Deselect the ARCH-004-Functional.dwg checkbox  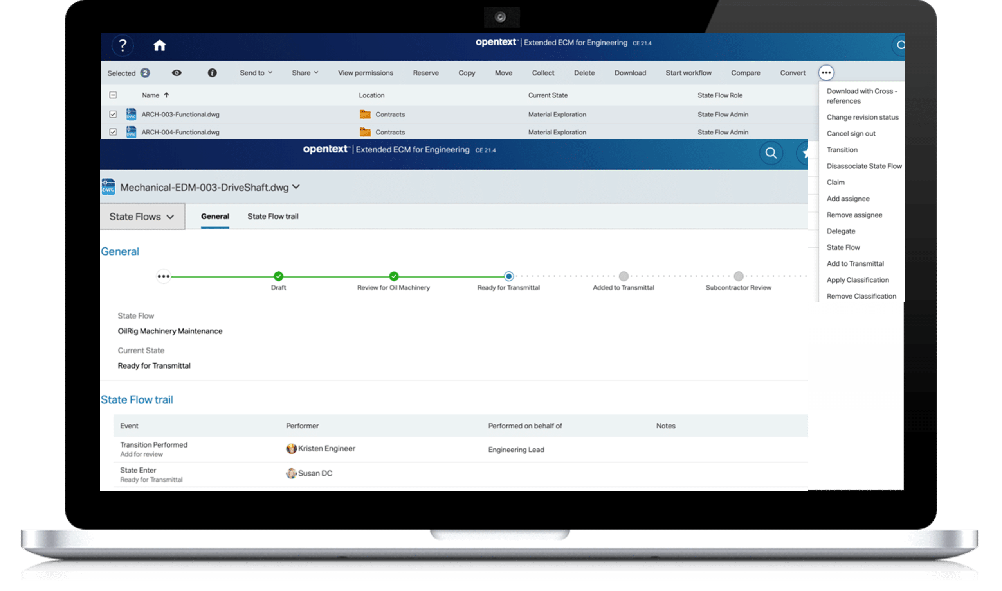[x=113, y=132]
